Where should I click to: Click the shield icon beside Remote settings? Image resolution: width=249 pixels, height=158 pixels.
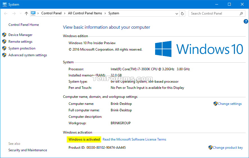click(x=4, y=42)
